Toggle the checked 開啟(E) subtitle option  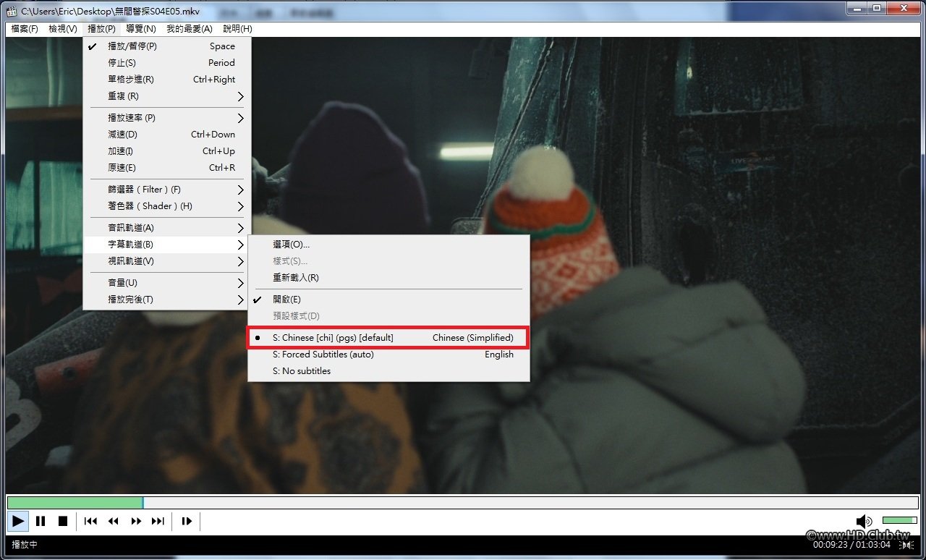388,300
